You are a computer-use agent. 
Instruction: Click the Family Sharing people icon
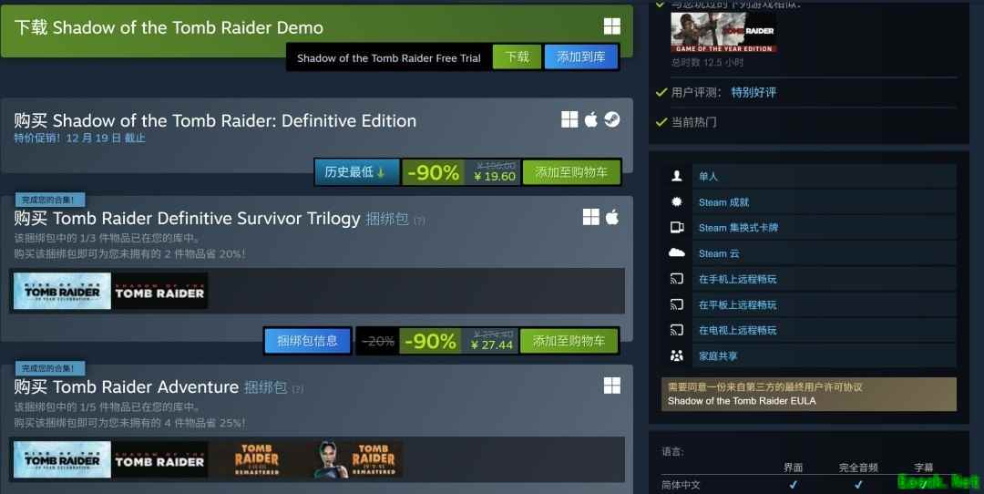coord(676,355)
